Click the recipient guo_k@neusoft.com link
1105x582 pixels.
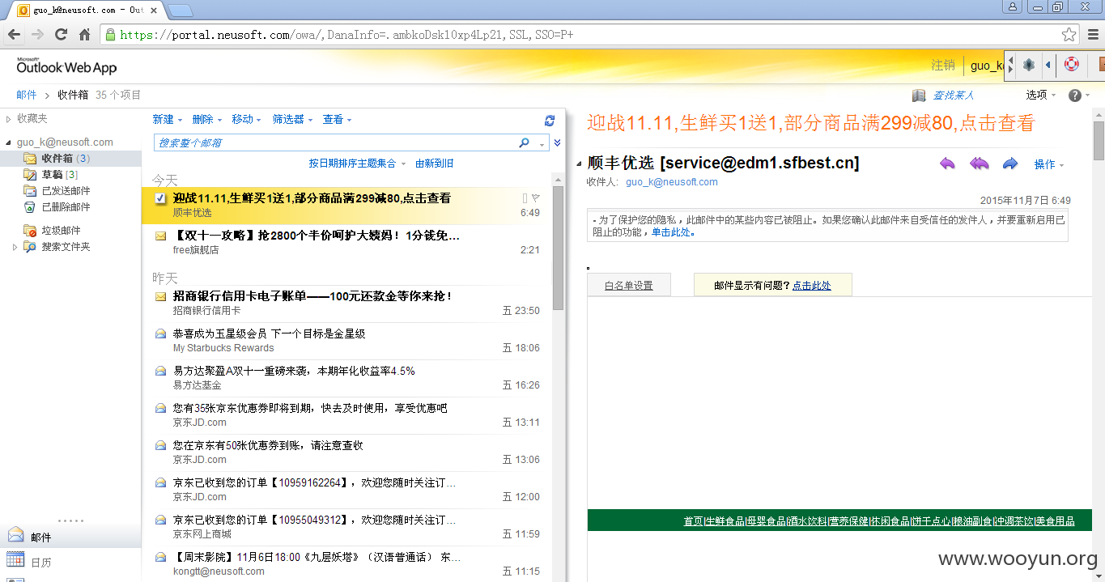[672, 182]
